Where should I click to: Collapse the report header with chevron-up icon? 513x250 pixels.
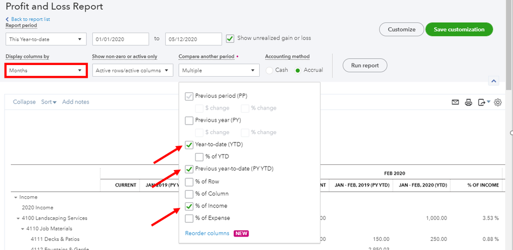click(493, 80)
